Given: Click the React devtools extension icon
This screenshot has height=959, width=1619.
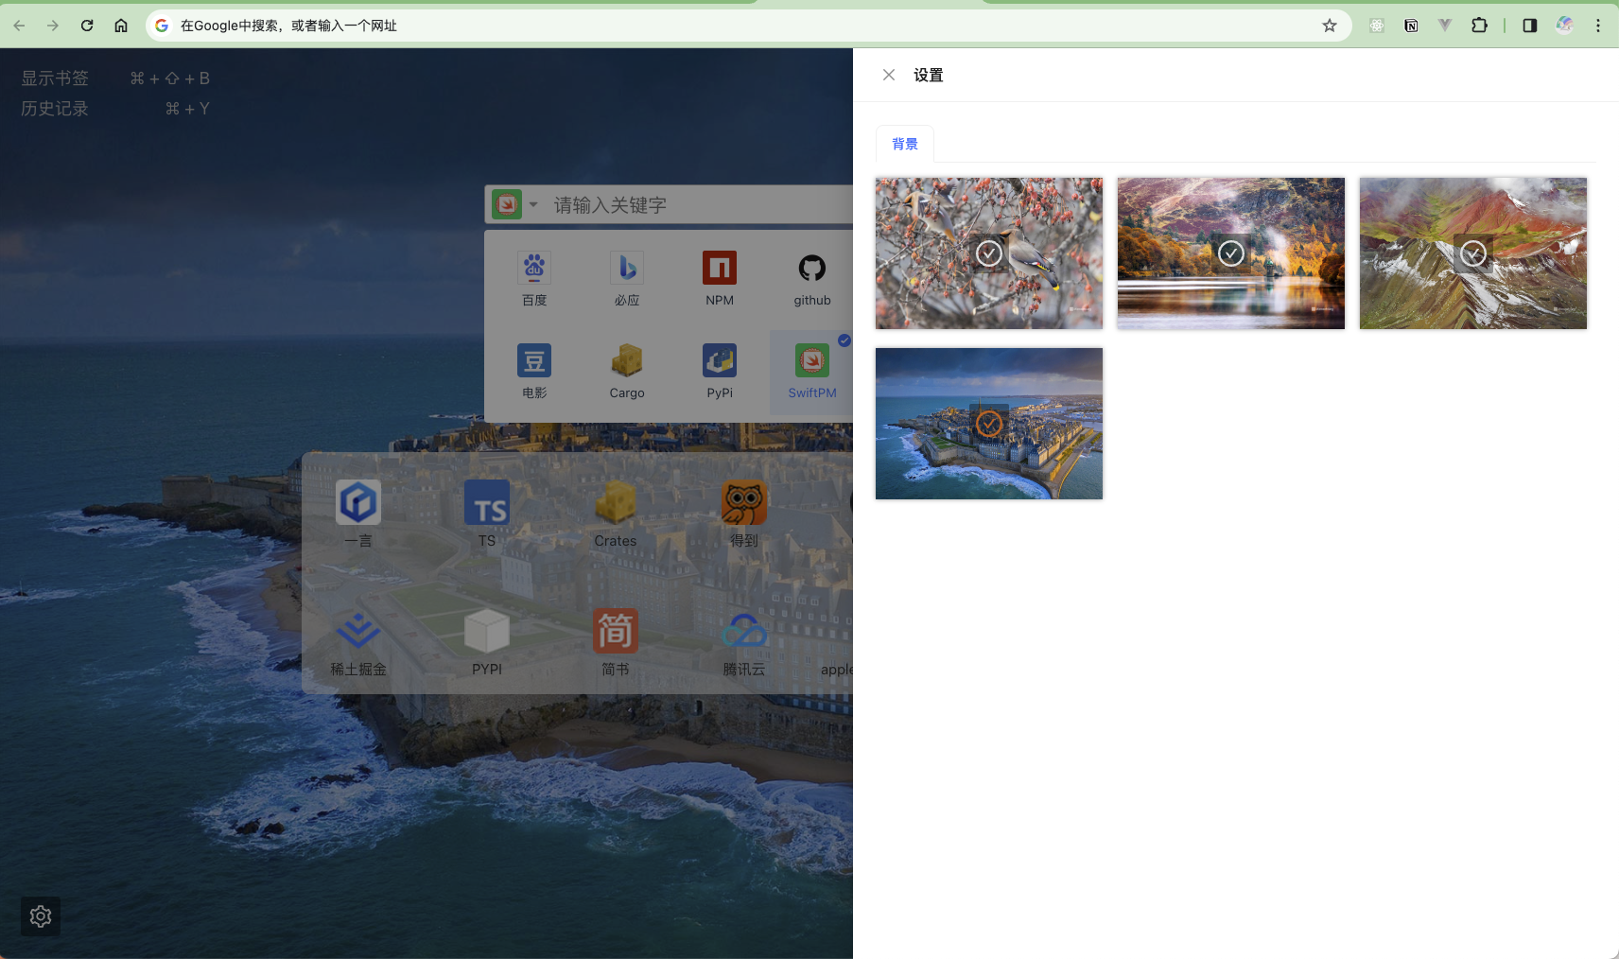Looking at the screenshot, I should (x=1377, y=26).
